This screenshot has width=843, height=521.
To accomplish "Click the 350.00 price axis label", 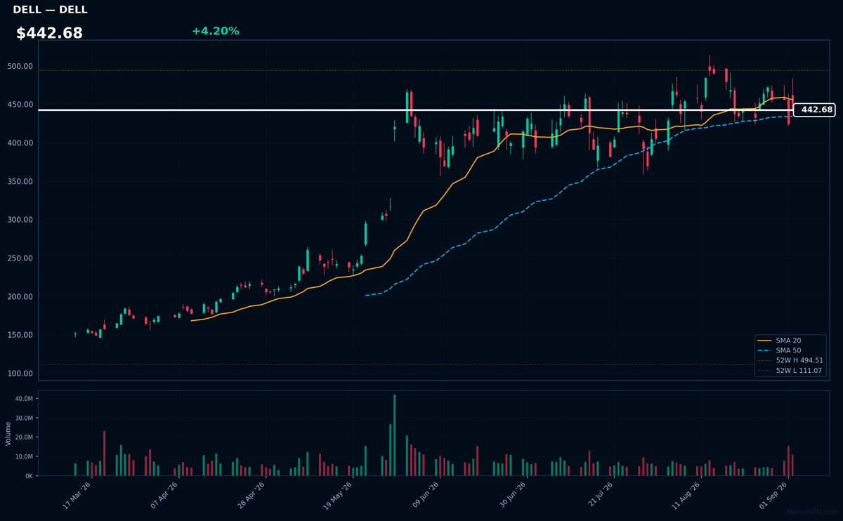I will coord(20,182).
